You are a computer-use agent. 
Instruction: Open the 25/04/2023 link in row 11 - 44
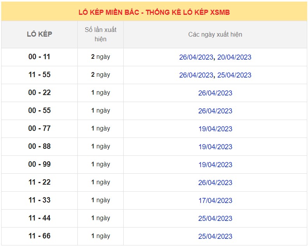(x=215, y=218)
